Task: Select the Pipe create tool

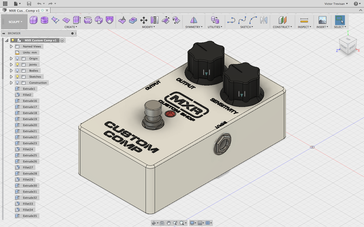Action: tap(99, 20)
